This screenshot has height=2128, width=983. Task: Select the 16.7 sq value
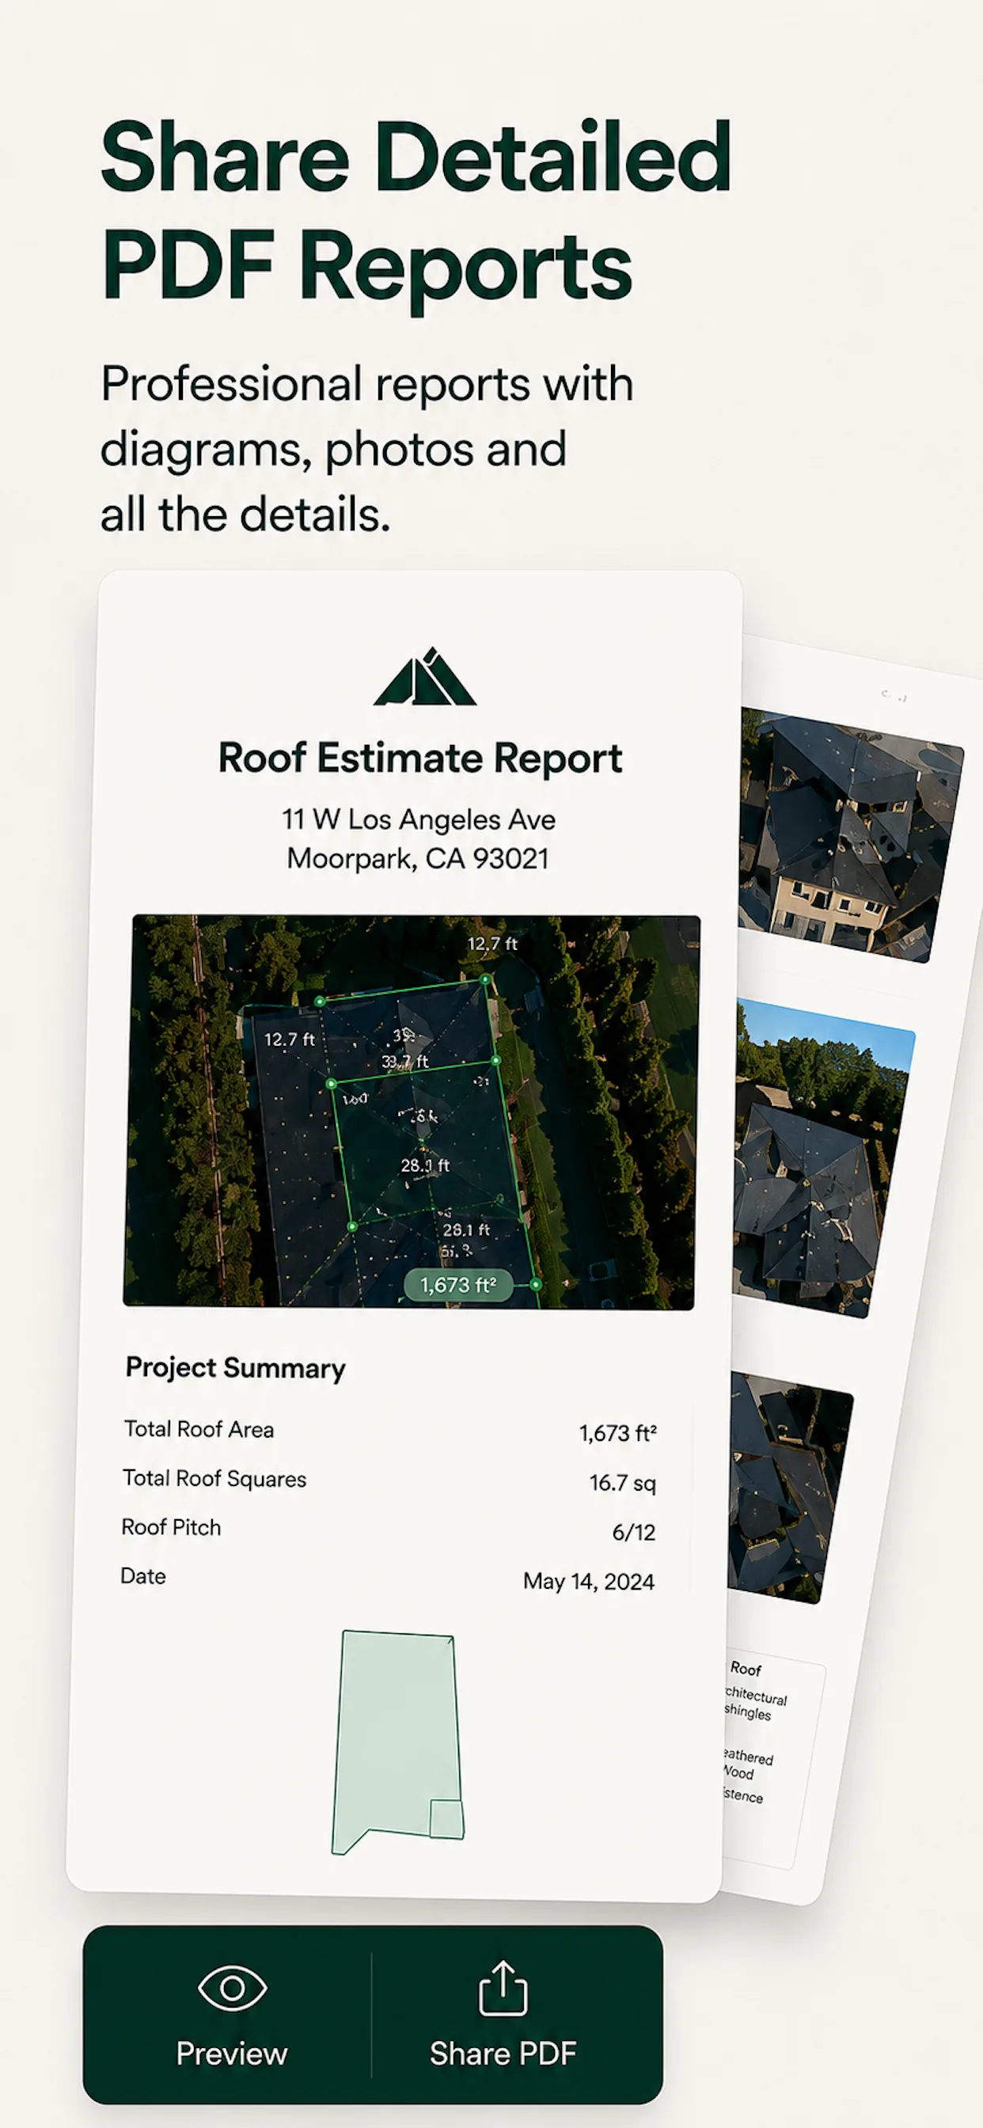click(623, 1483)
